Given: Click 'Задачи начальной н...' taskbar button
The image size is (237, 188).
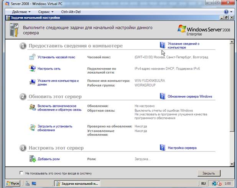Looking at the screenshot, I should click(x=77, y=183).
